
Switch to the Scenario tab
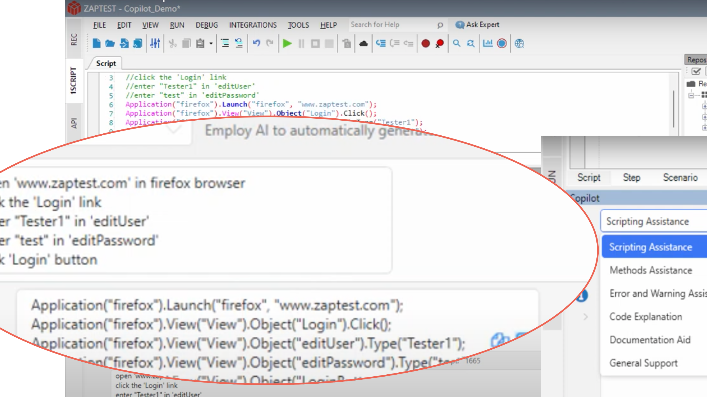click(680, 178)
